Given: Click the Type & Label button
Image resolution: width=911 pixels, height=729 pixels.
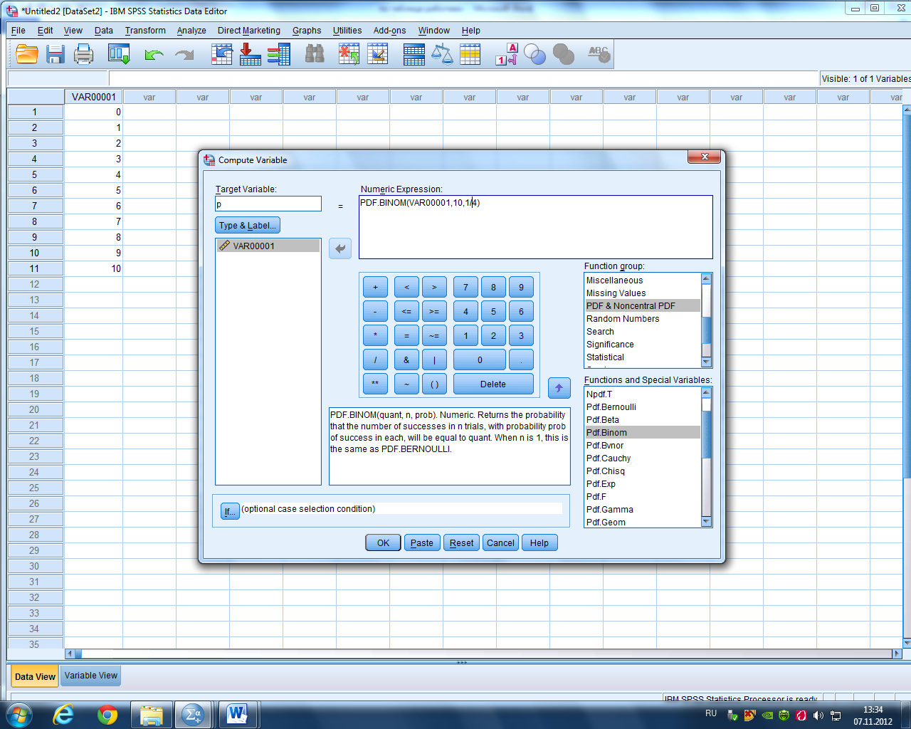Looking at the screenshot, I should [x=248, y=225].
